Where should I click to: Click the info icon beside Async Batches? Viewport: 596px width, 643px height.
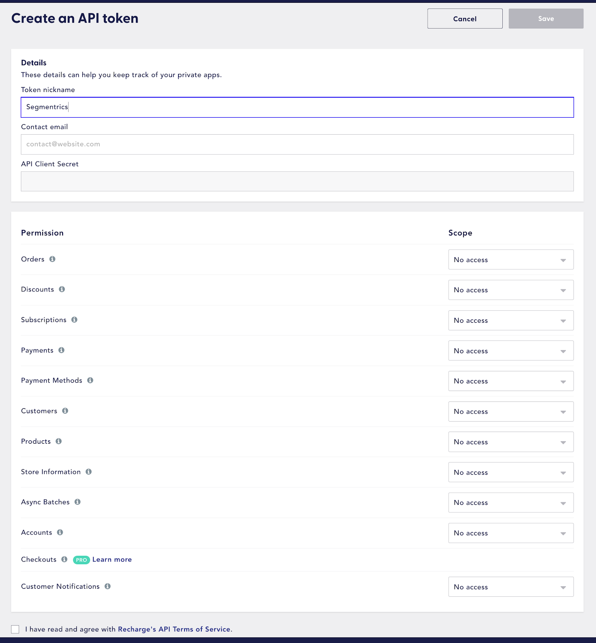point(78,502)
